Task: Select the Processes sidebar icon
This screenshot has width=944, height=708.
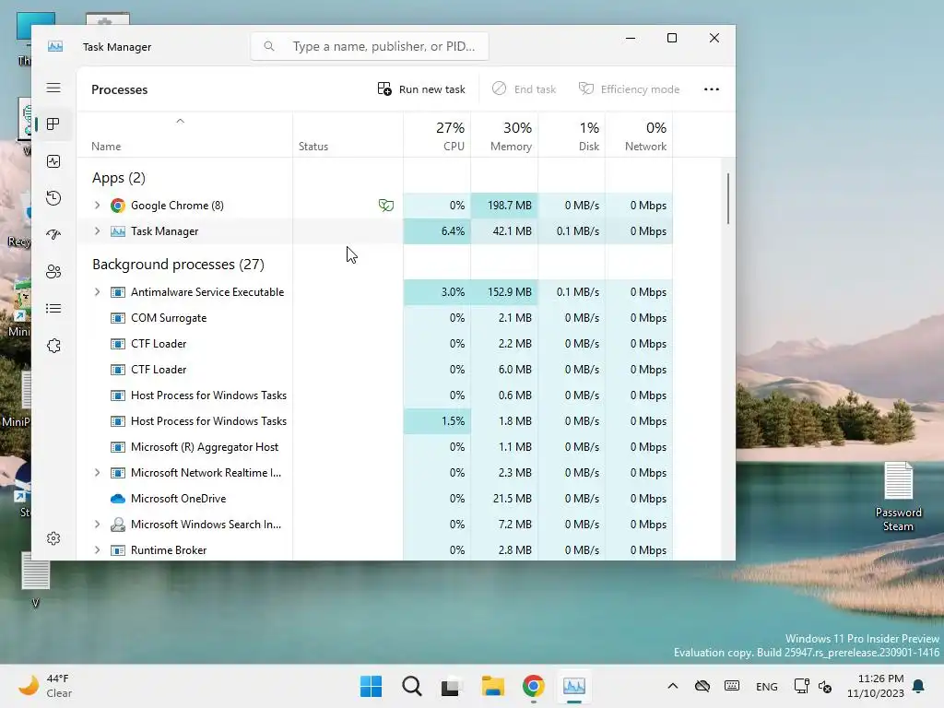Action: coord(53,124)
